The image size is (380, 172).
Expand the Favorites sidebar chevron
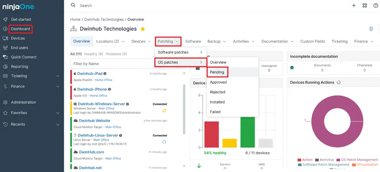tap(58, 113)
